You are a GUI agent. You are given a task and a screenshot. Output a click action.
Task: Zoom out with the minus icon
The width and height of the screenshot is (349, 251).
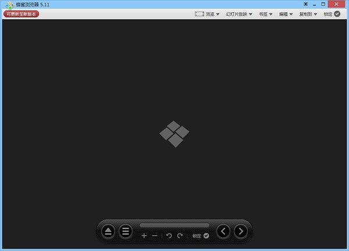(155, 236)
